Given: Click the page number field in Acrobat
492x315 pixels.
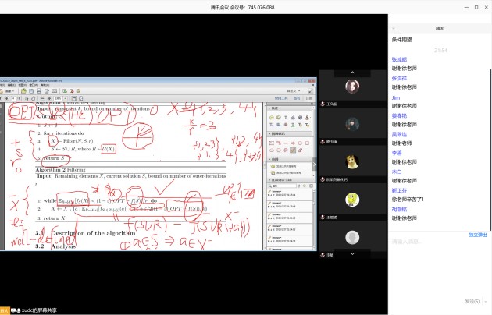Looking at the screenshot, I should pos(13,98).
